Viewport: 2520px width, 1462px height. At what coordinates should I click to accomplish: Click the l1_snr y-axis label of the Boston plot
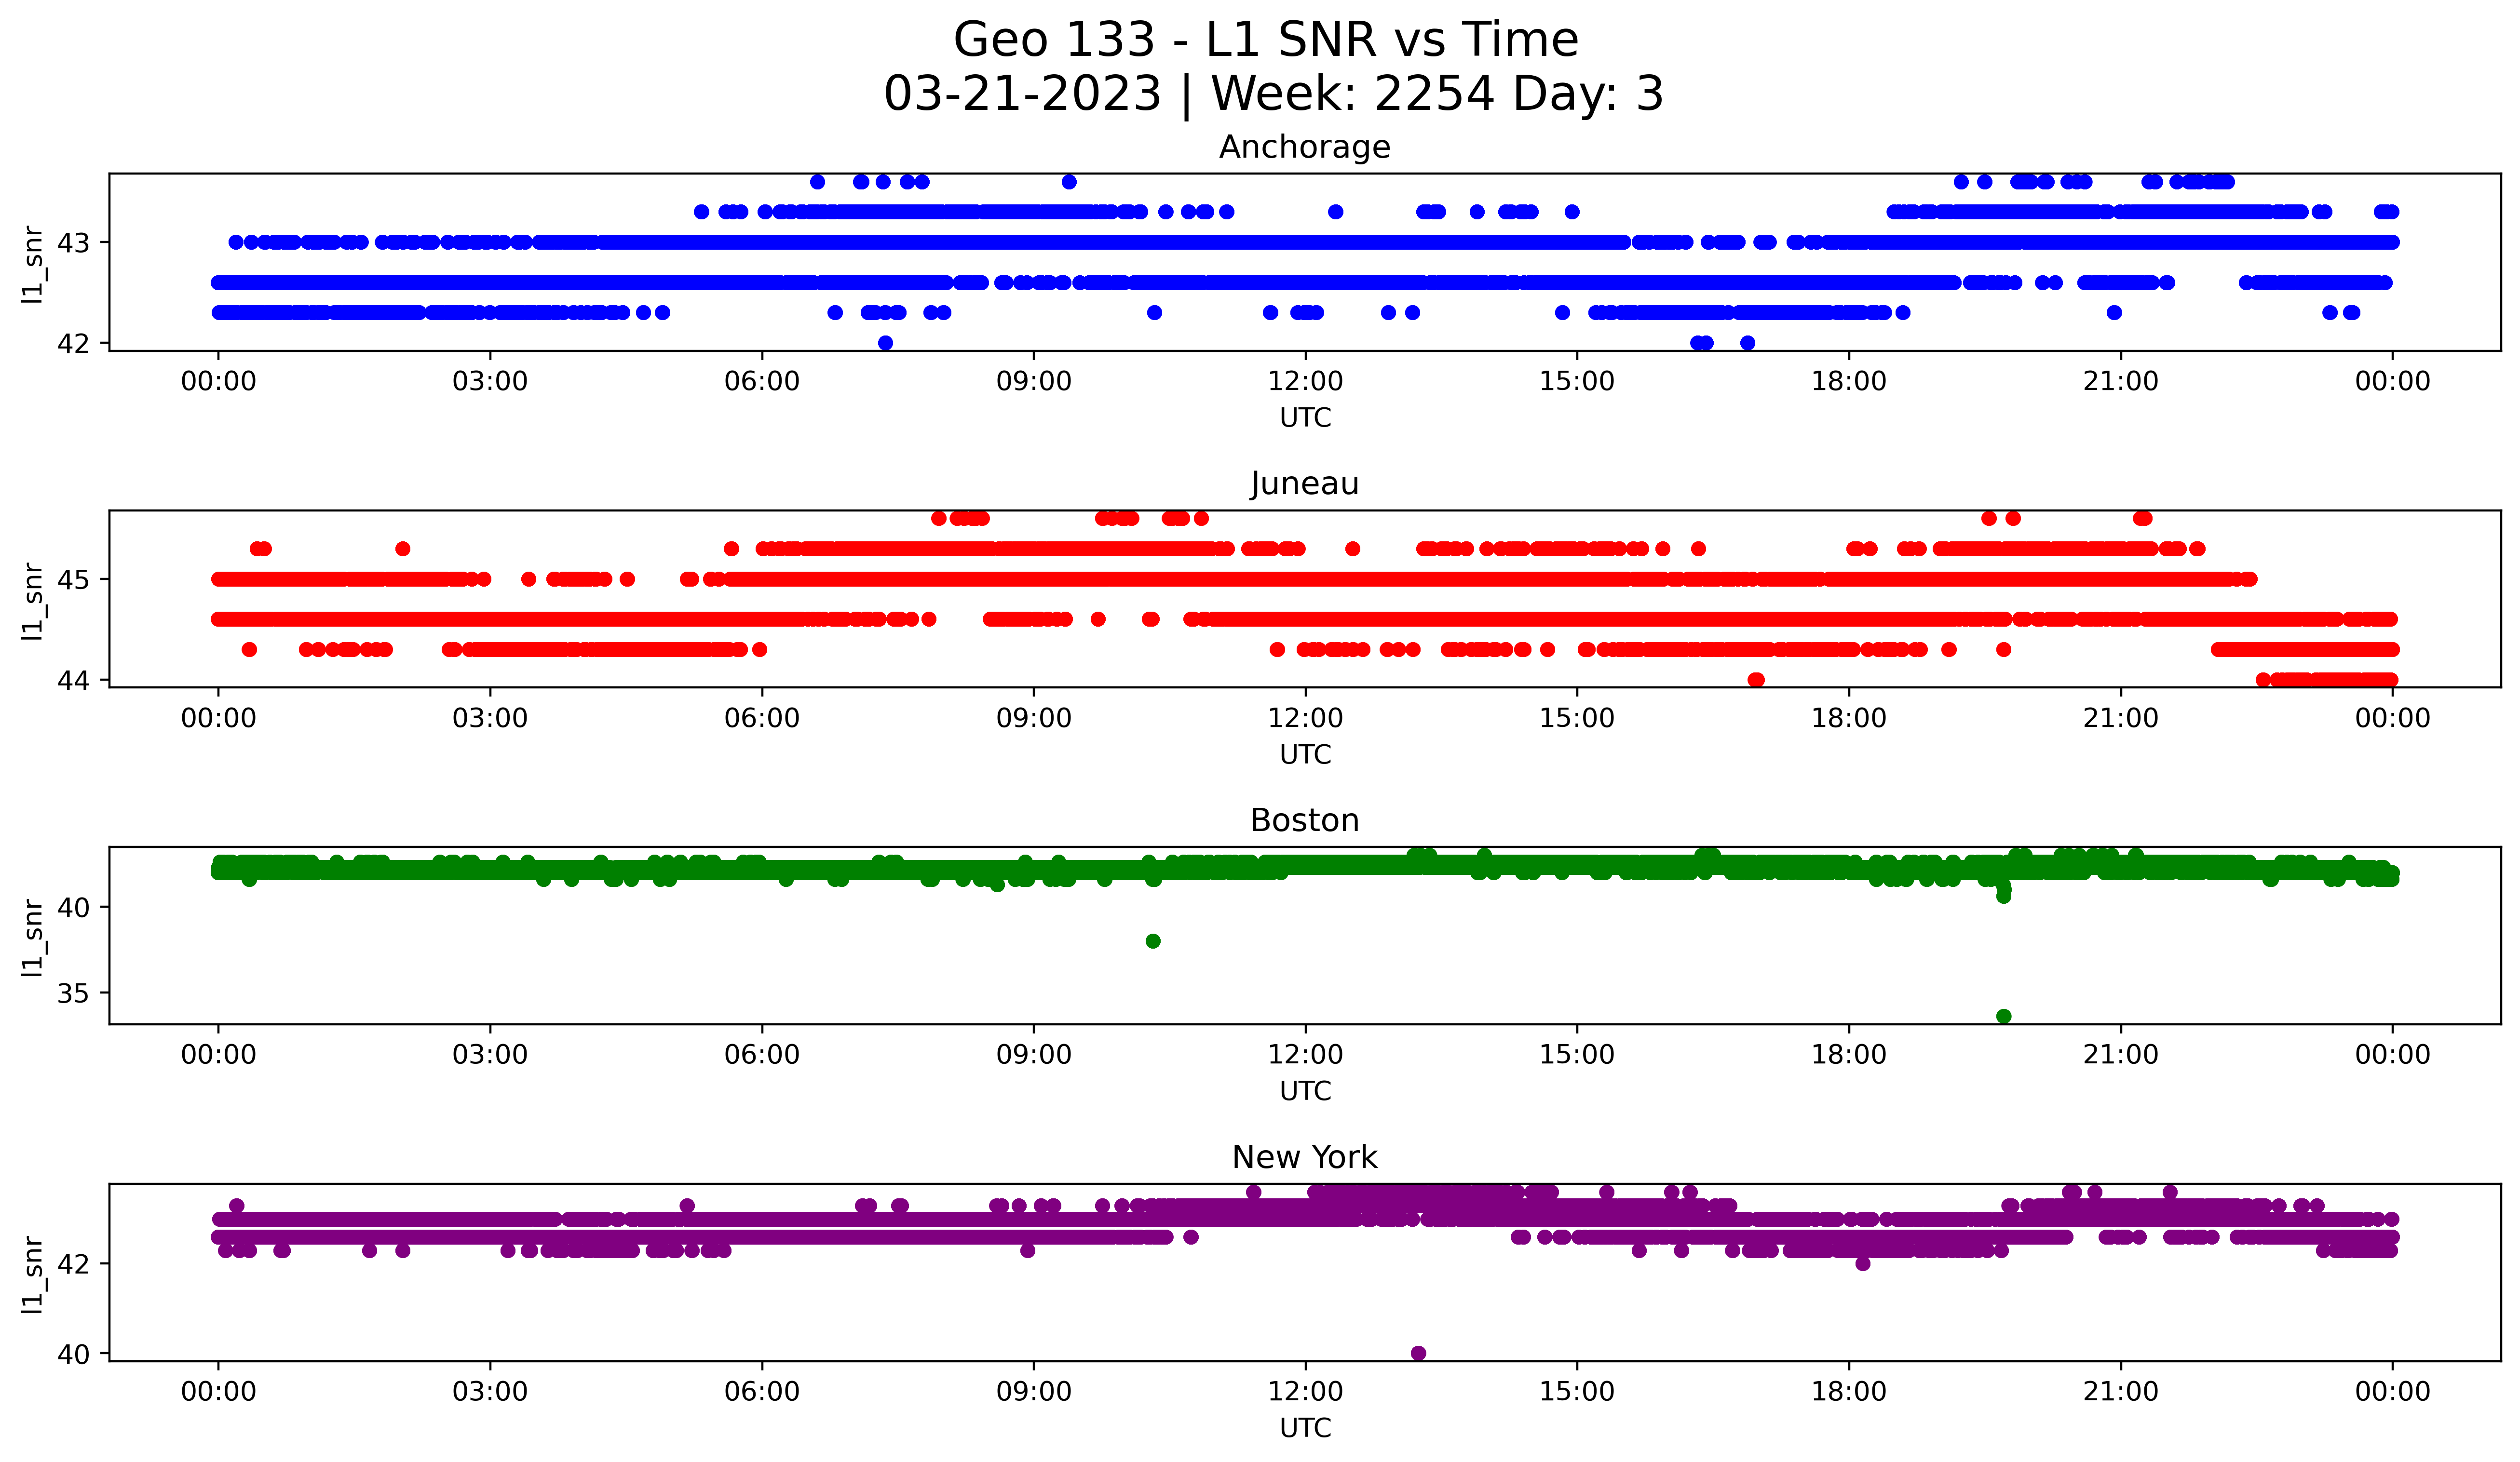pyautogui.click(x=33, y=937)
